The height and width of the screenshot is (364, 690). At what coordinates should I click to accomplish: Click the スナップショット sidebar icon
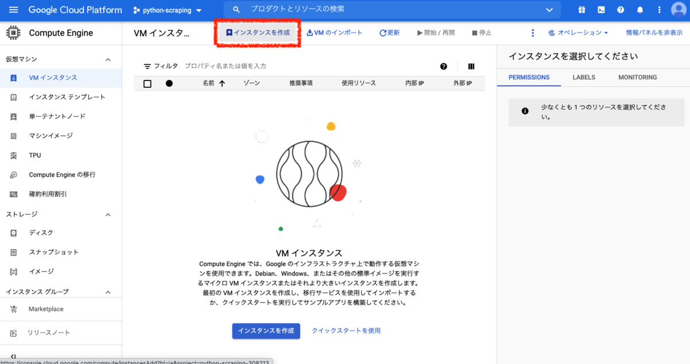point(14,252)
